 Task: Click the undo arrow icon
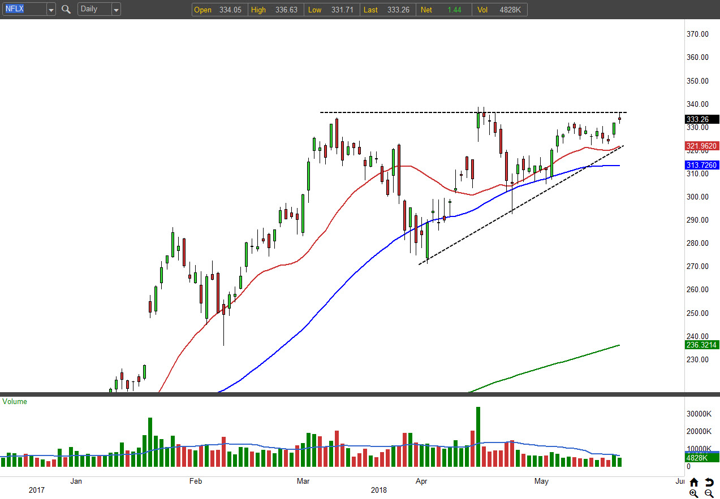tap(709, 482)
